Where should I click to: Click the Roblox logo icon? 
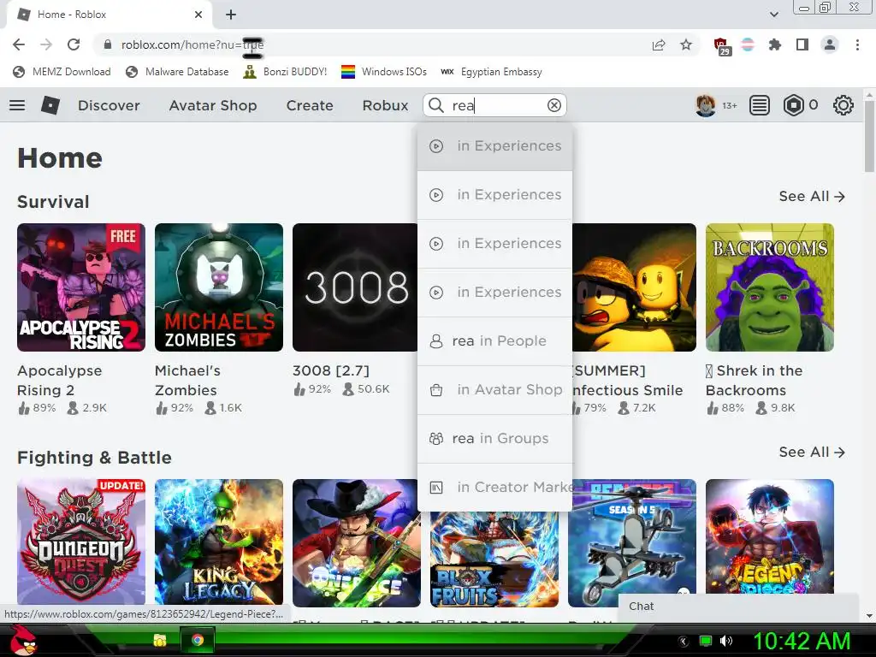[50, 105]
